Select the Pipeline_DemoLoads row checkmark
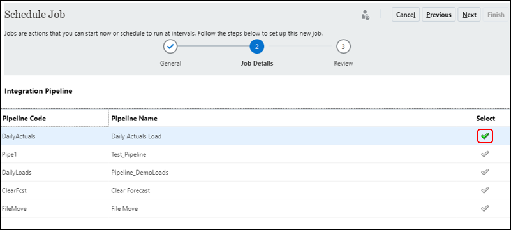Viewport: 511px width, 230px height. pos(485,172)
